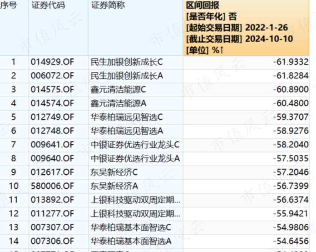
Task: Select return value -59.3707
Action: click(291, 117)
